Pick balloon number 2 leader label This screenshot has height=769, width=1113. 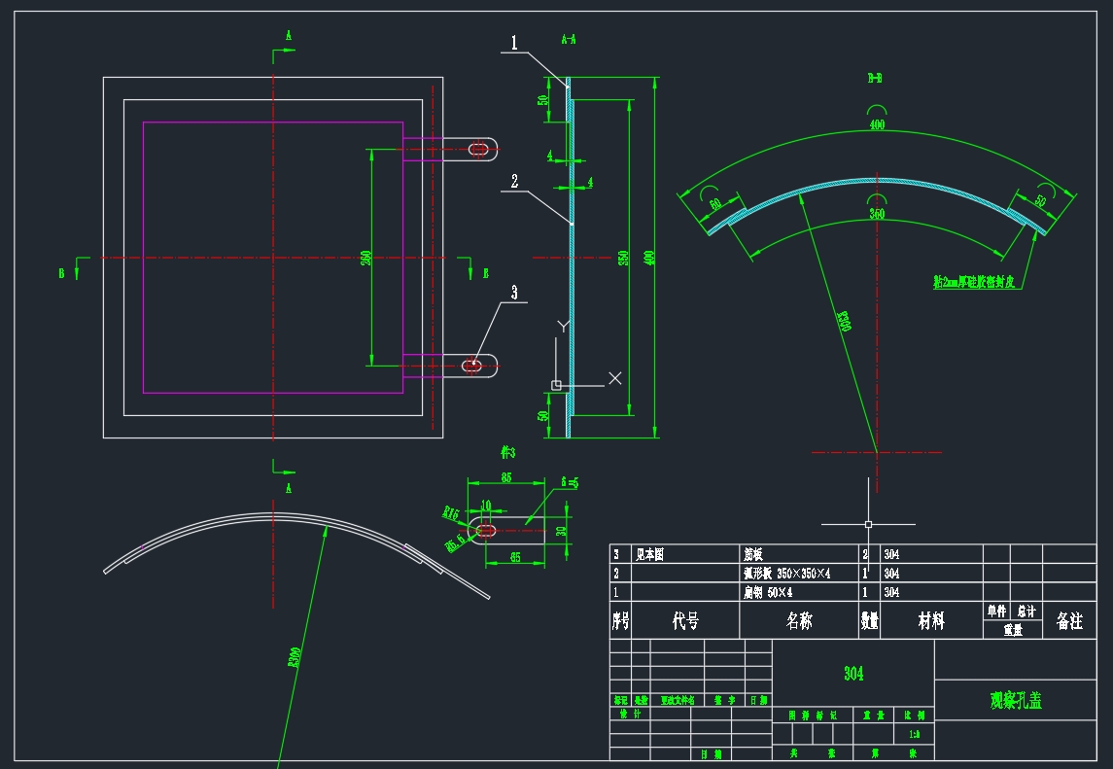(514, 181)
